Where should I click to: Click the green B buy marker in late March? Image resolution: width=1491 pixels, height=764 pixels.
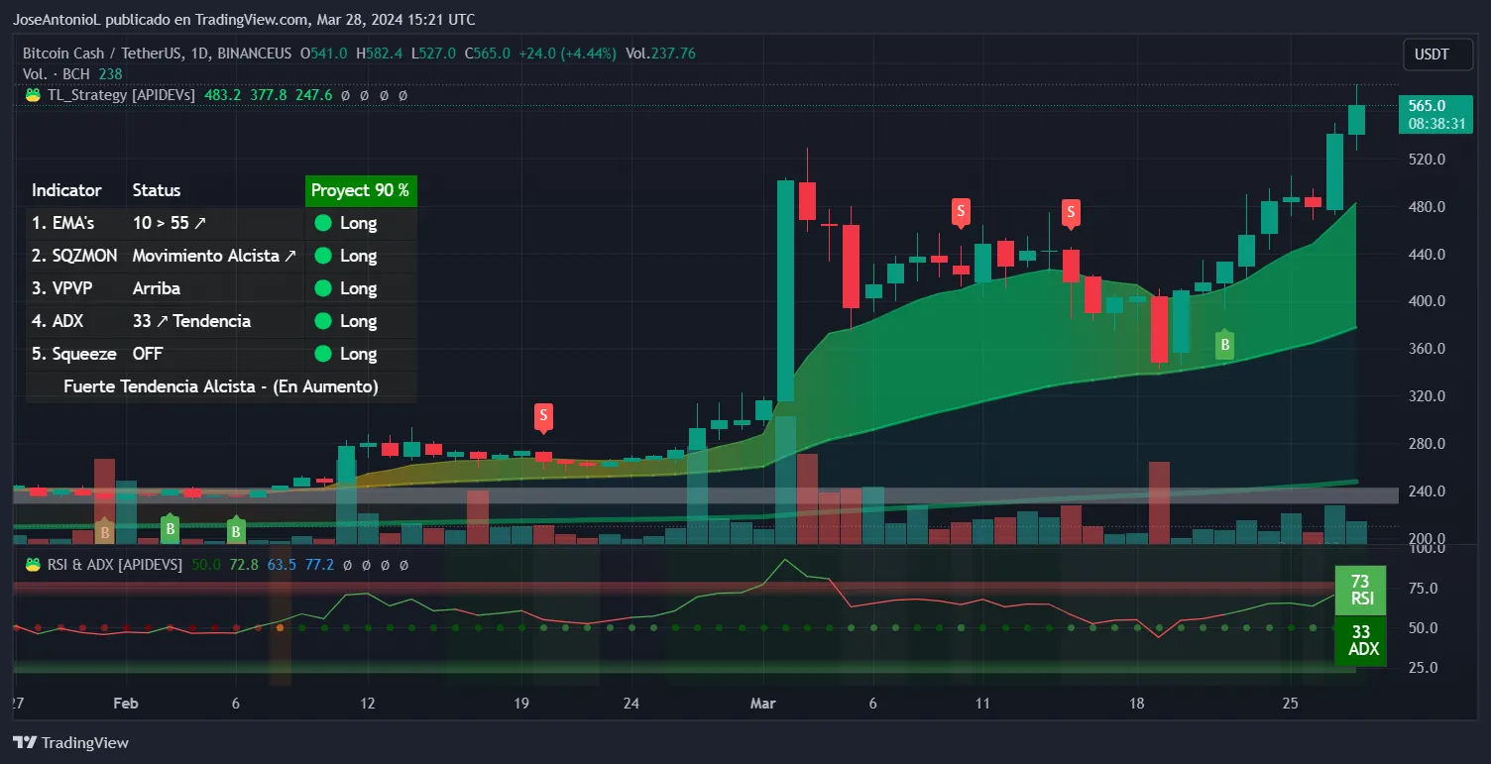tap(1225, 345)
